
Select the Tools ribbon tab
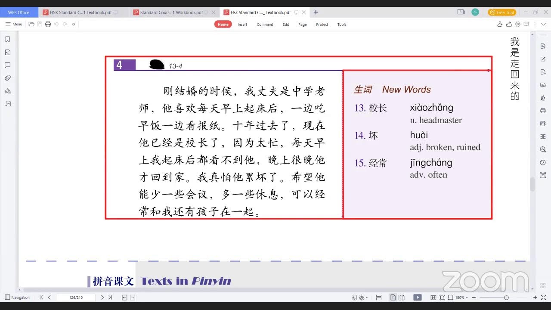[342, 25]
